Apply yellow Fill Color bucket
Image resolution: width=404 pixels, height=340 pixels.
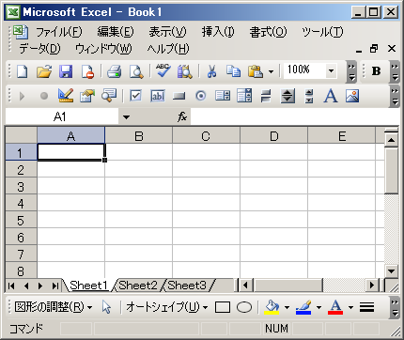click(x=272, y=307)
